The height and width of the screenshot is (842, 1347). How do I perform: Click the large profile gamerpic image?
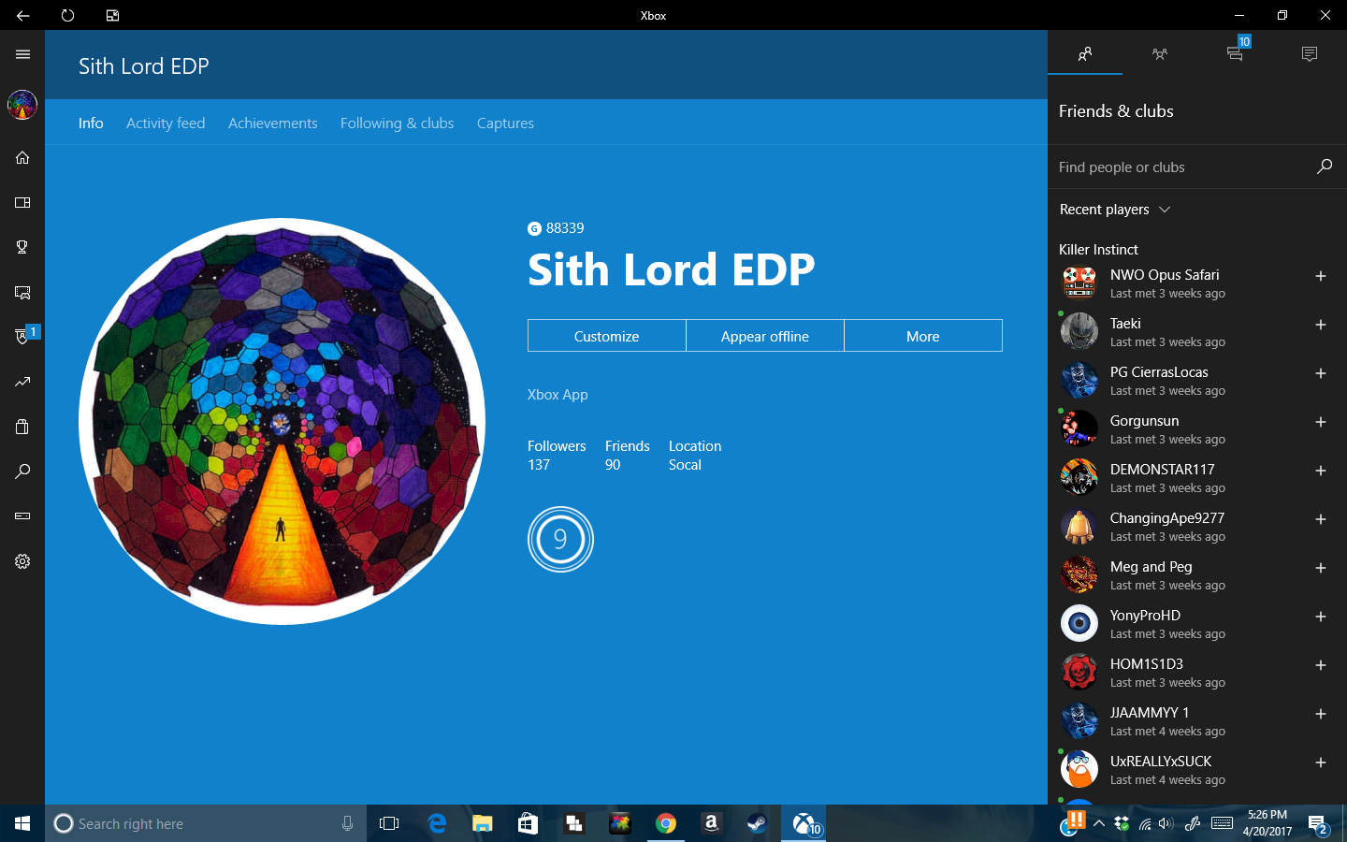point(282,421)
